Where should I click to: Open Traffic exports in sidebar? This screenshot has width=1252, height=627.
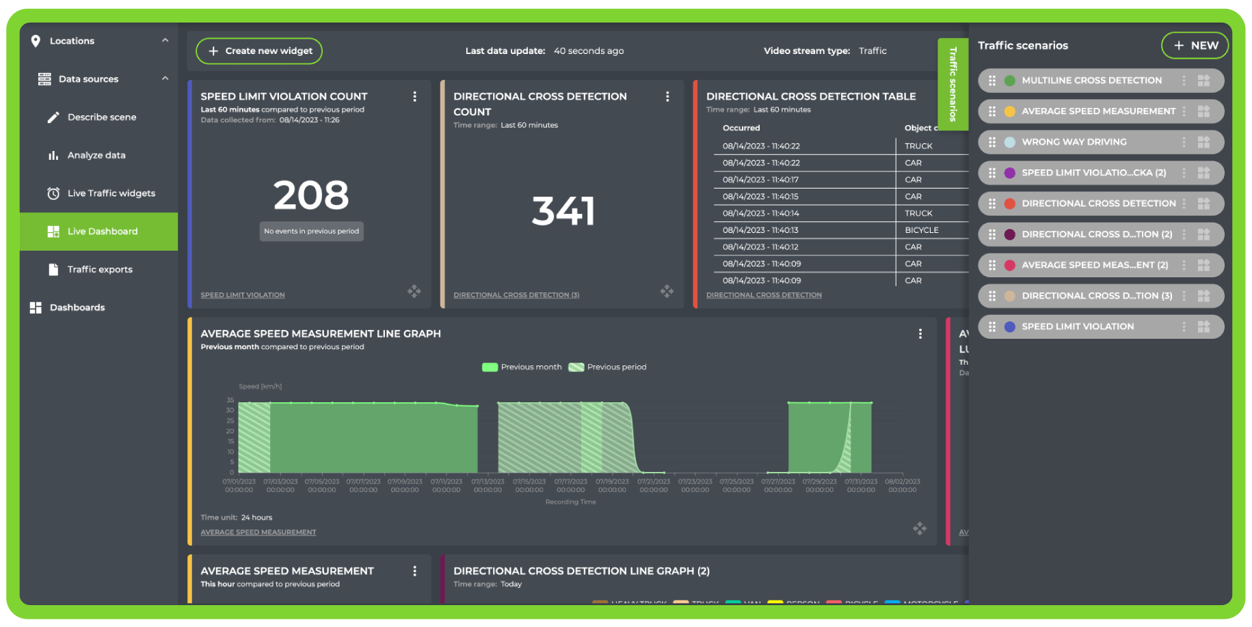point(100,270)
